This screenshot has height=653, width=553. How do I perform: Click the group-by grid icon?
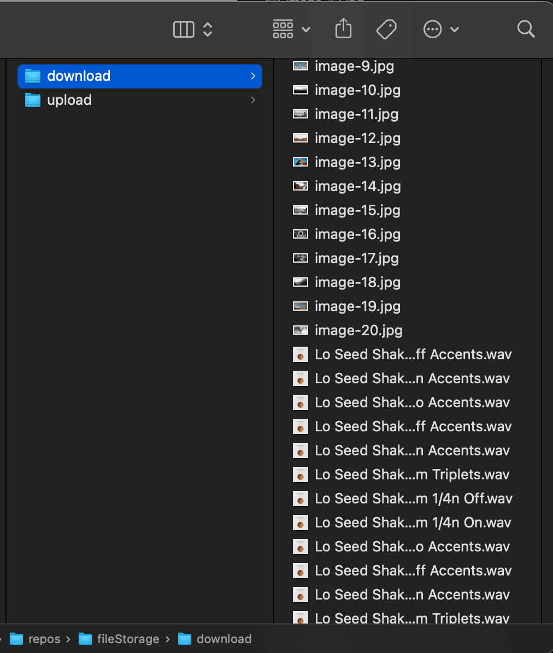click(283, 29)
